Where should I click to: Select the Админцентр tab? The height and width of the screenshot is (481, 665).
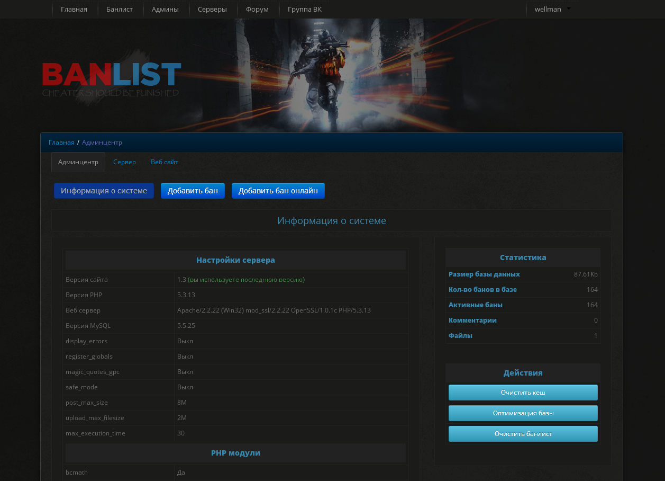[x=78, y=162]
